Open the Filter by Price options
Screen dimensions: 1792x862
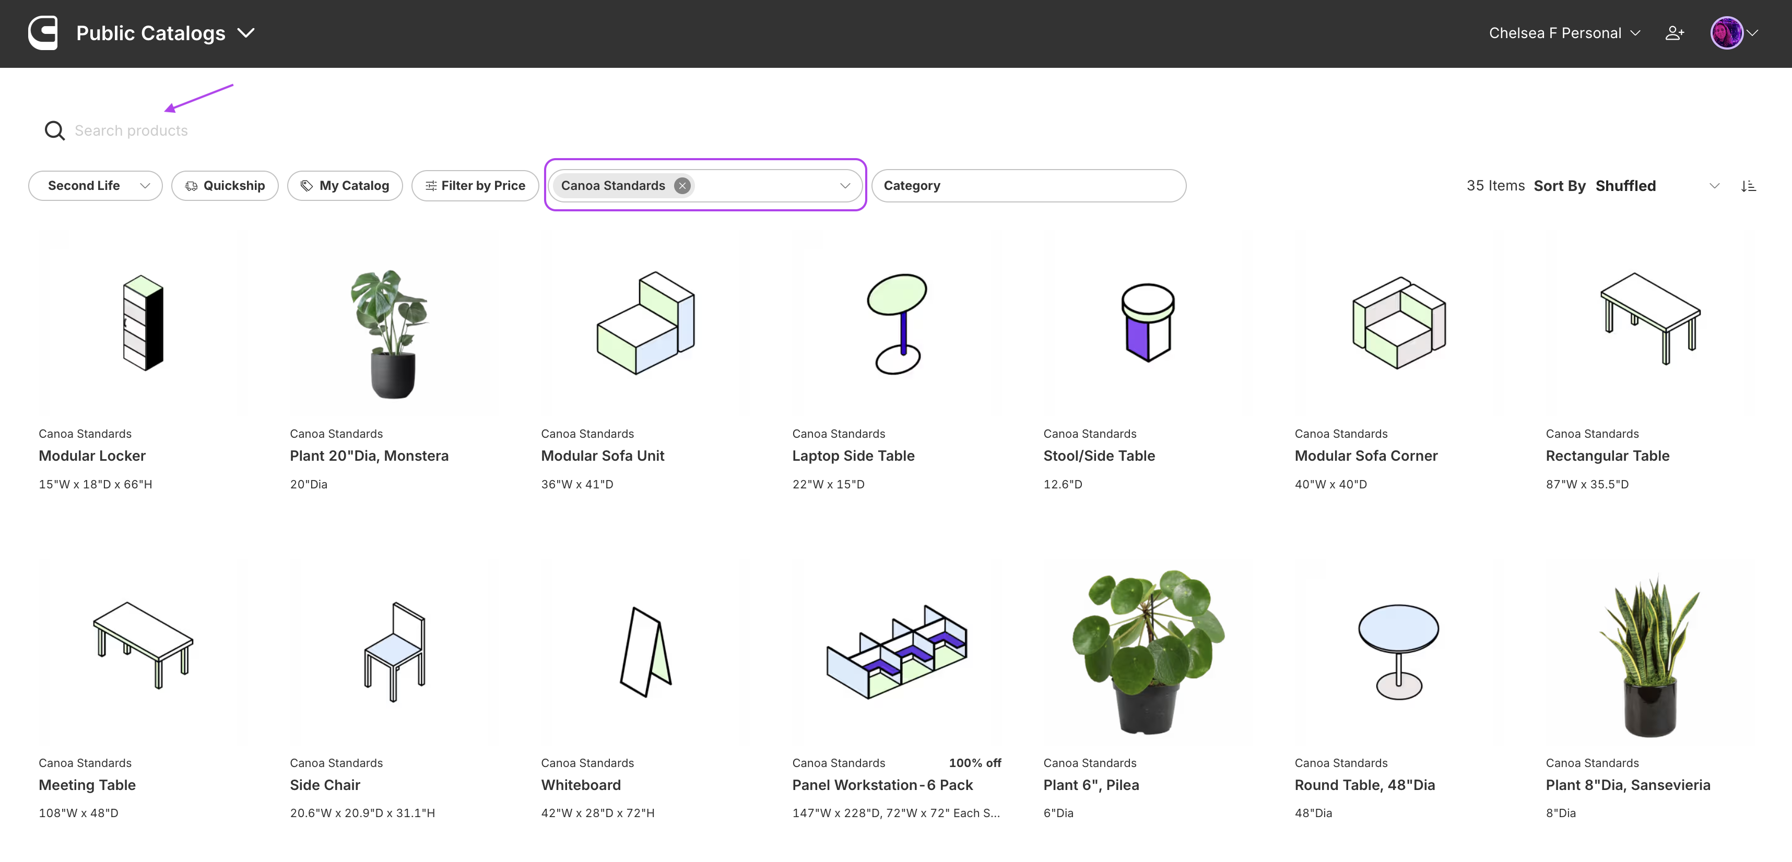pos(475,186)
